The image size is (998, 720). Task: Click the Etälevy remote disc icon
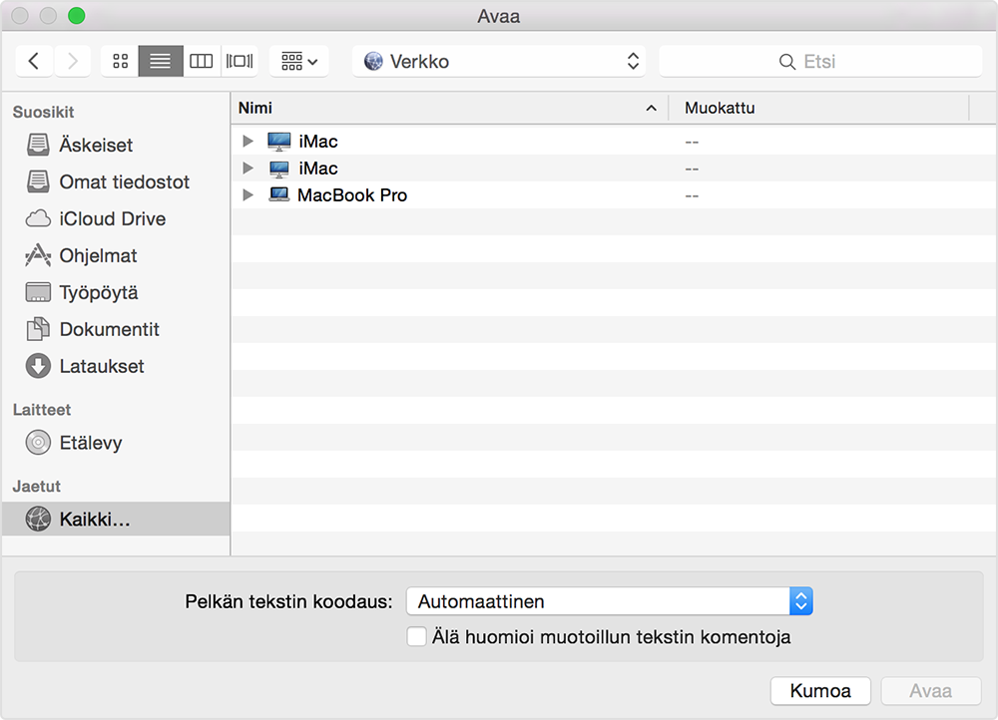[38, 443]
